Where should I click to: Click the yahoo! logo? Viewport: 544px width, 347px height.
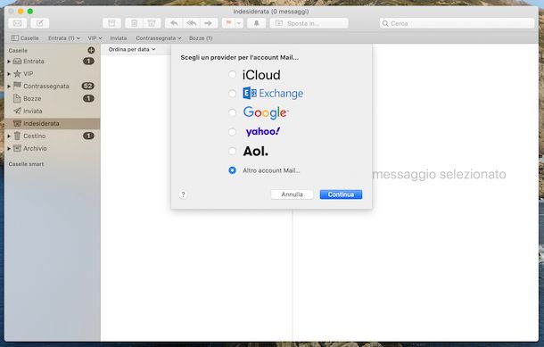coord(262,131)
